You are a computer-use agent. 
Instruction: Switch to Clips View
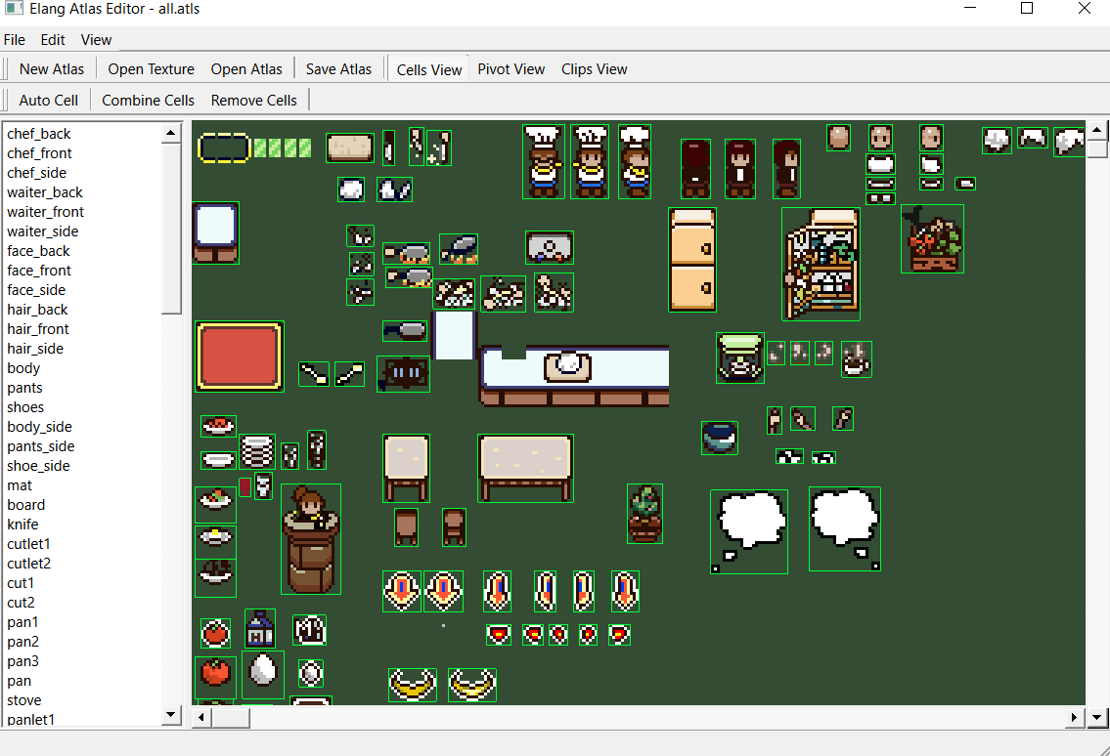pos(594,69)
